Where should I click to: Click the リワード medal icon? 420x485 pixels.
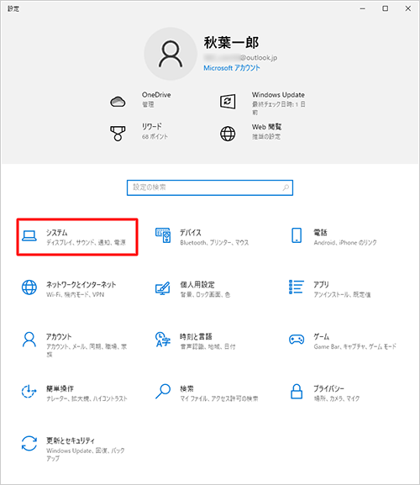point(118,133)
